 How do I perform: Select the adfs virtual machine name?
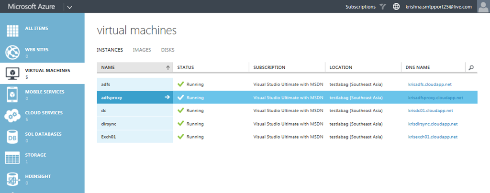[106, 84]
